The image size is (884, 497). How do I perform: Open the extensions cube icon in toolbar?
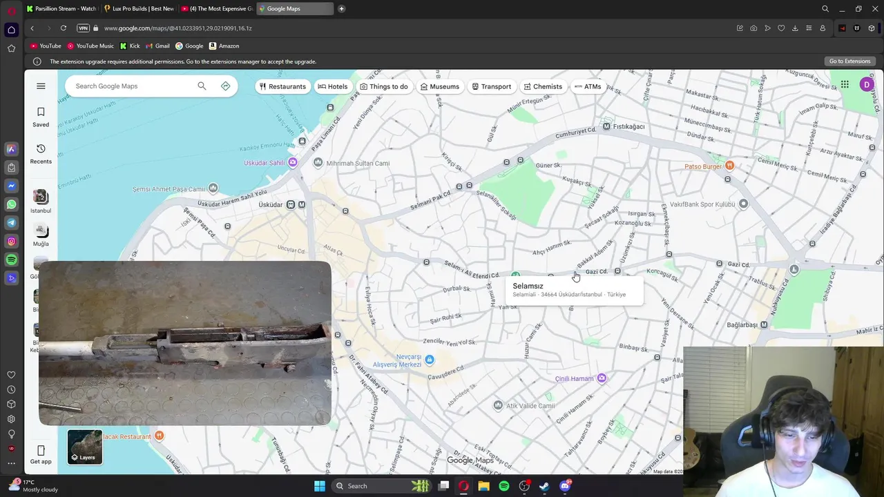[x=872, y=28]
